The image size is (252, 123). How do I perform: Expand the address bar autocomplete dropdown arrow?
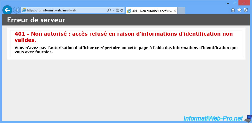pyautogui.click(x=113, y=10)
